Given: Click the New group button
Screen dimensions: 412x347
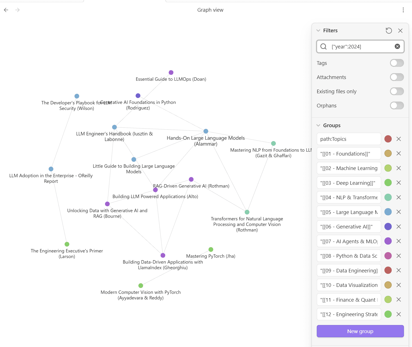Looking at the screenshot, I should point(360,331).
